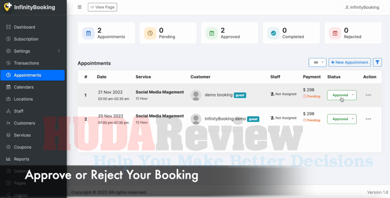
Task: Click the Dashboard grid icon
Action: click(x=9, y=27)
